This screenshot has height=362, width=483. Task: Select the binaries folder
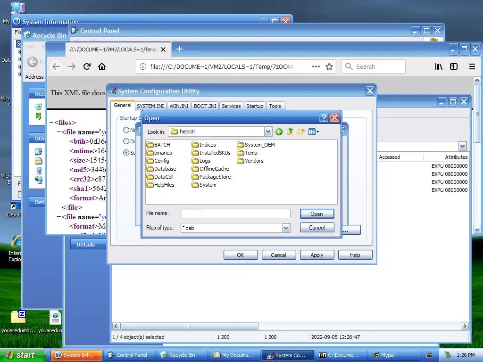[159, 153]
